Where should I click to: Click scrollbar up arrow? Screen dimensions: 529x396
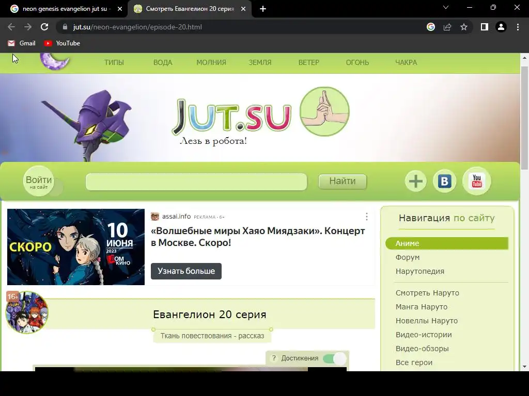[x=524, y=58]
